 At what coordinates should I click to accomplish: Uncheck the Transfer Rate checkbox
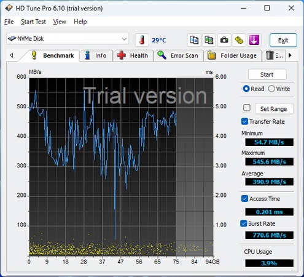pyautogui.click(x=244, y=121)
